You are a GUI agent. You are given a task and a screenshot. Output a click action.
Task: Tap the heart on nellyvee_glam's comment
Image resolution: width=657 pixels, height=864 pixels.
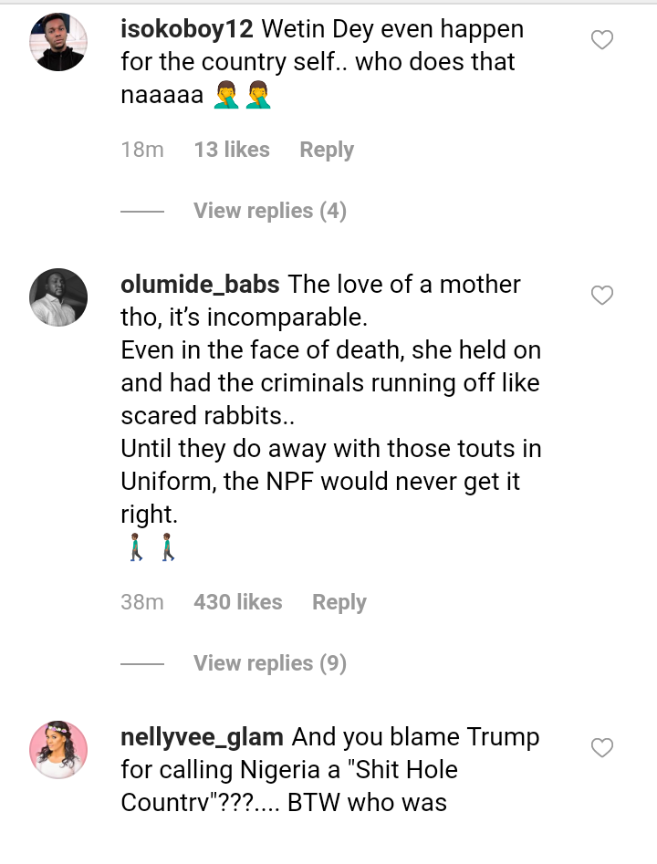pyautogui.click(x=602, y=748)
